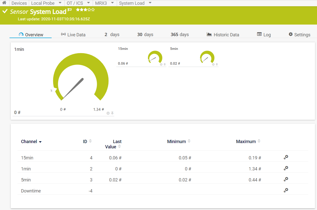Open the 1min channel link in table

pyautogui.click(x=26, y=169)
